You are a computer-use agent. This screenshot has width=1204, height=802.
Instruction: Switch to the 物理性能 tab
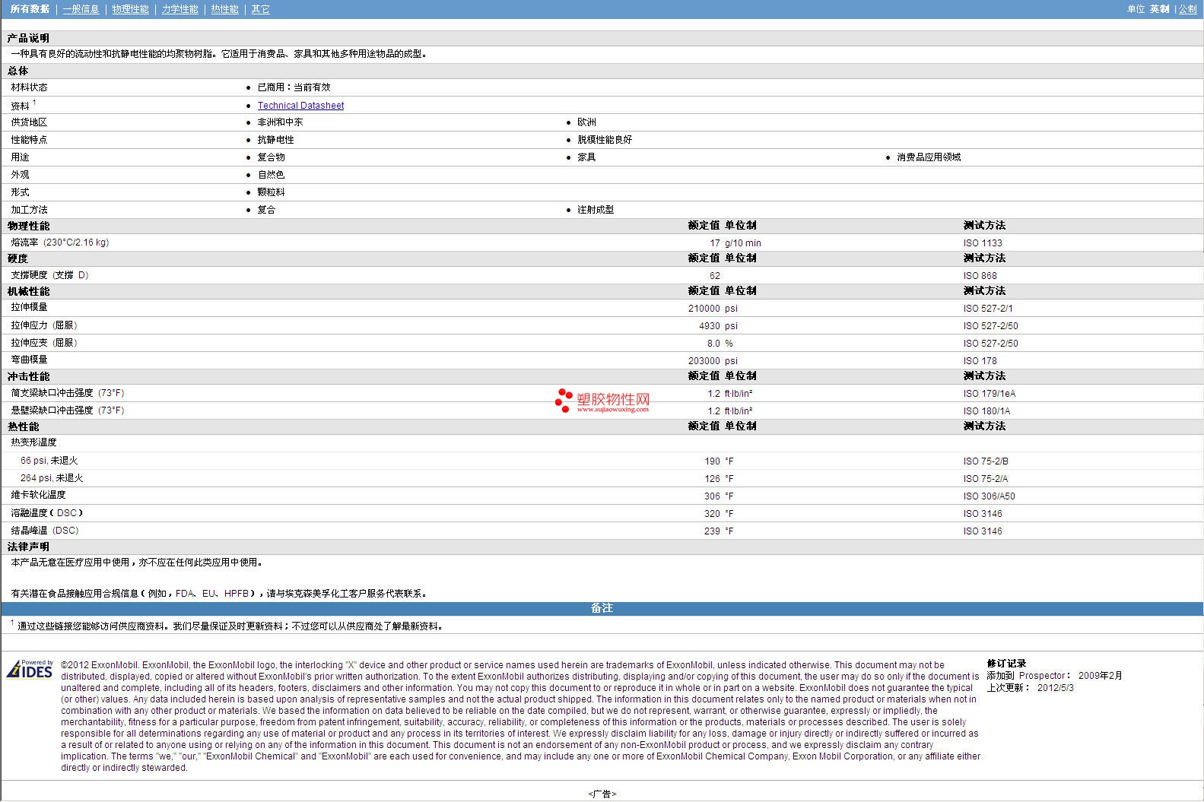130,9
